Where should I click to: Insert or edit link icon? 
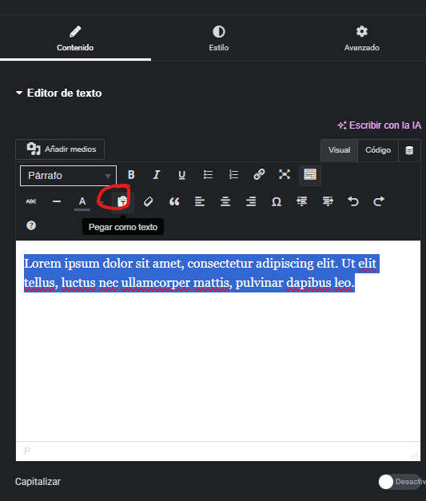click(259, 175)
